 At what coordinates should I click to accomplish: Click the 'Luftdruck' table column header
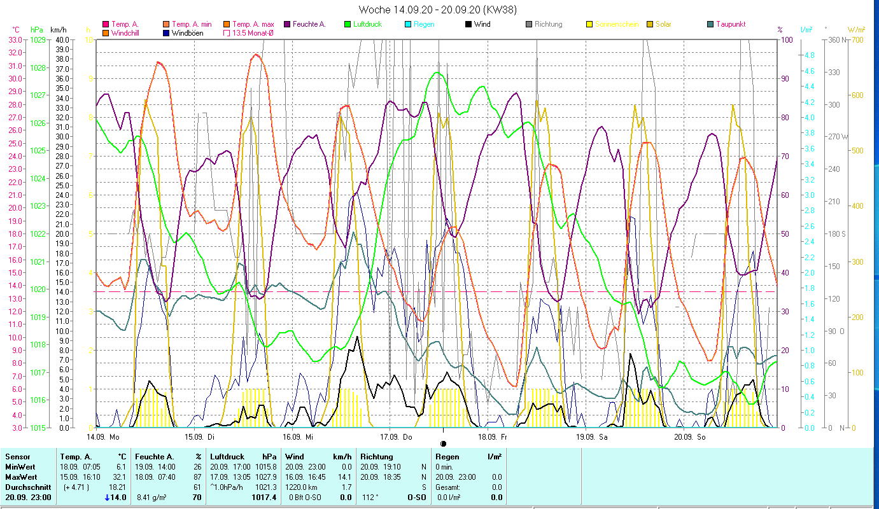tap(228, 456)
